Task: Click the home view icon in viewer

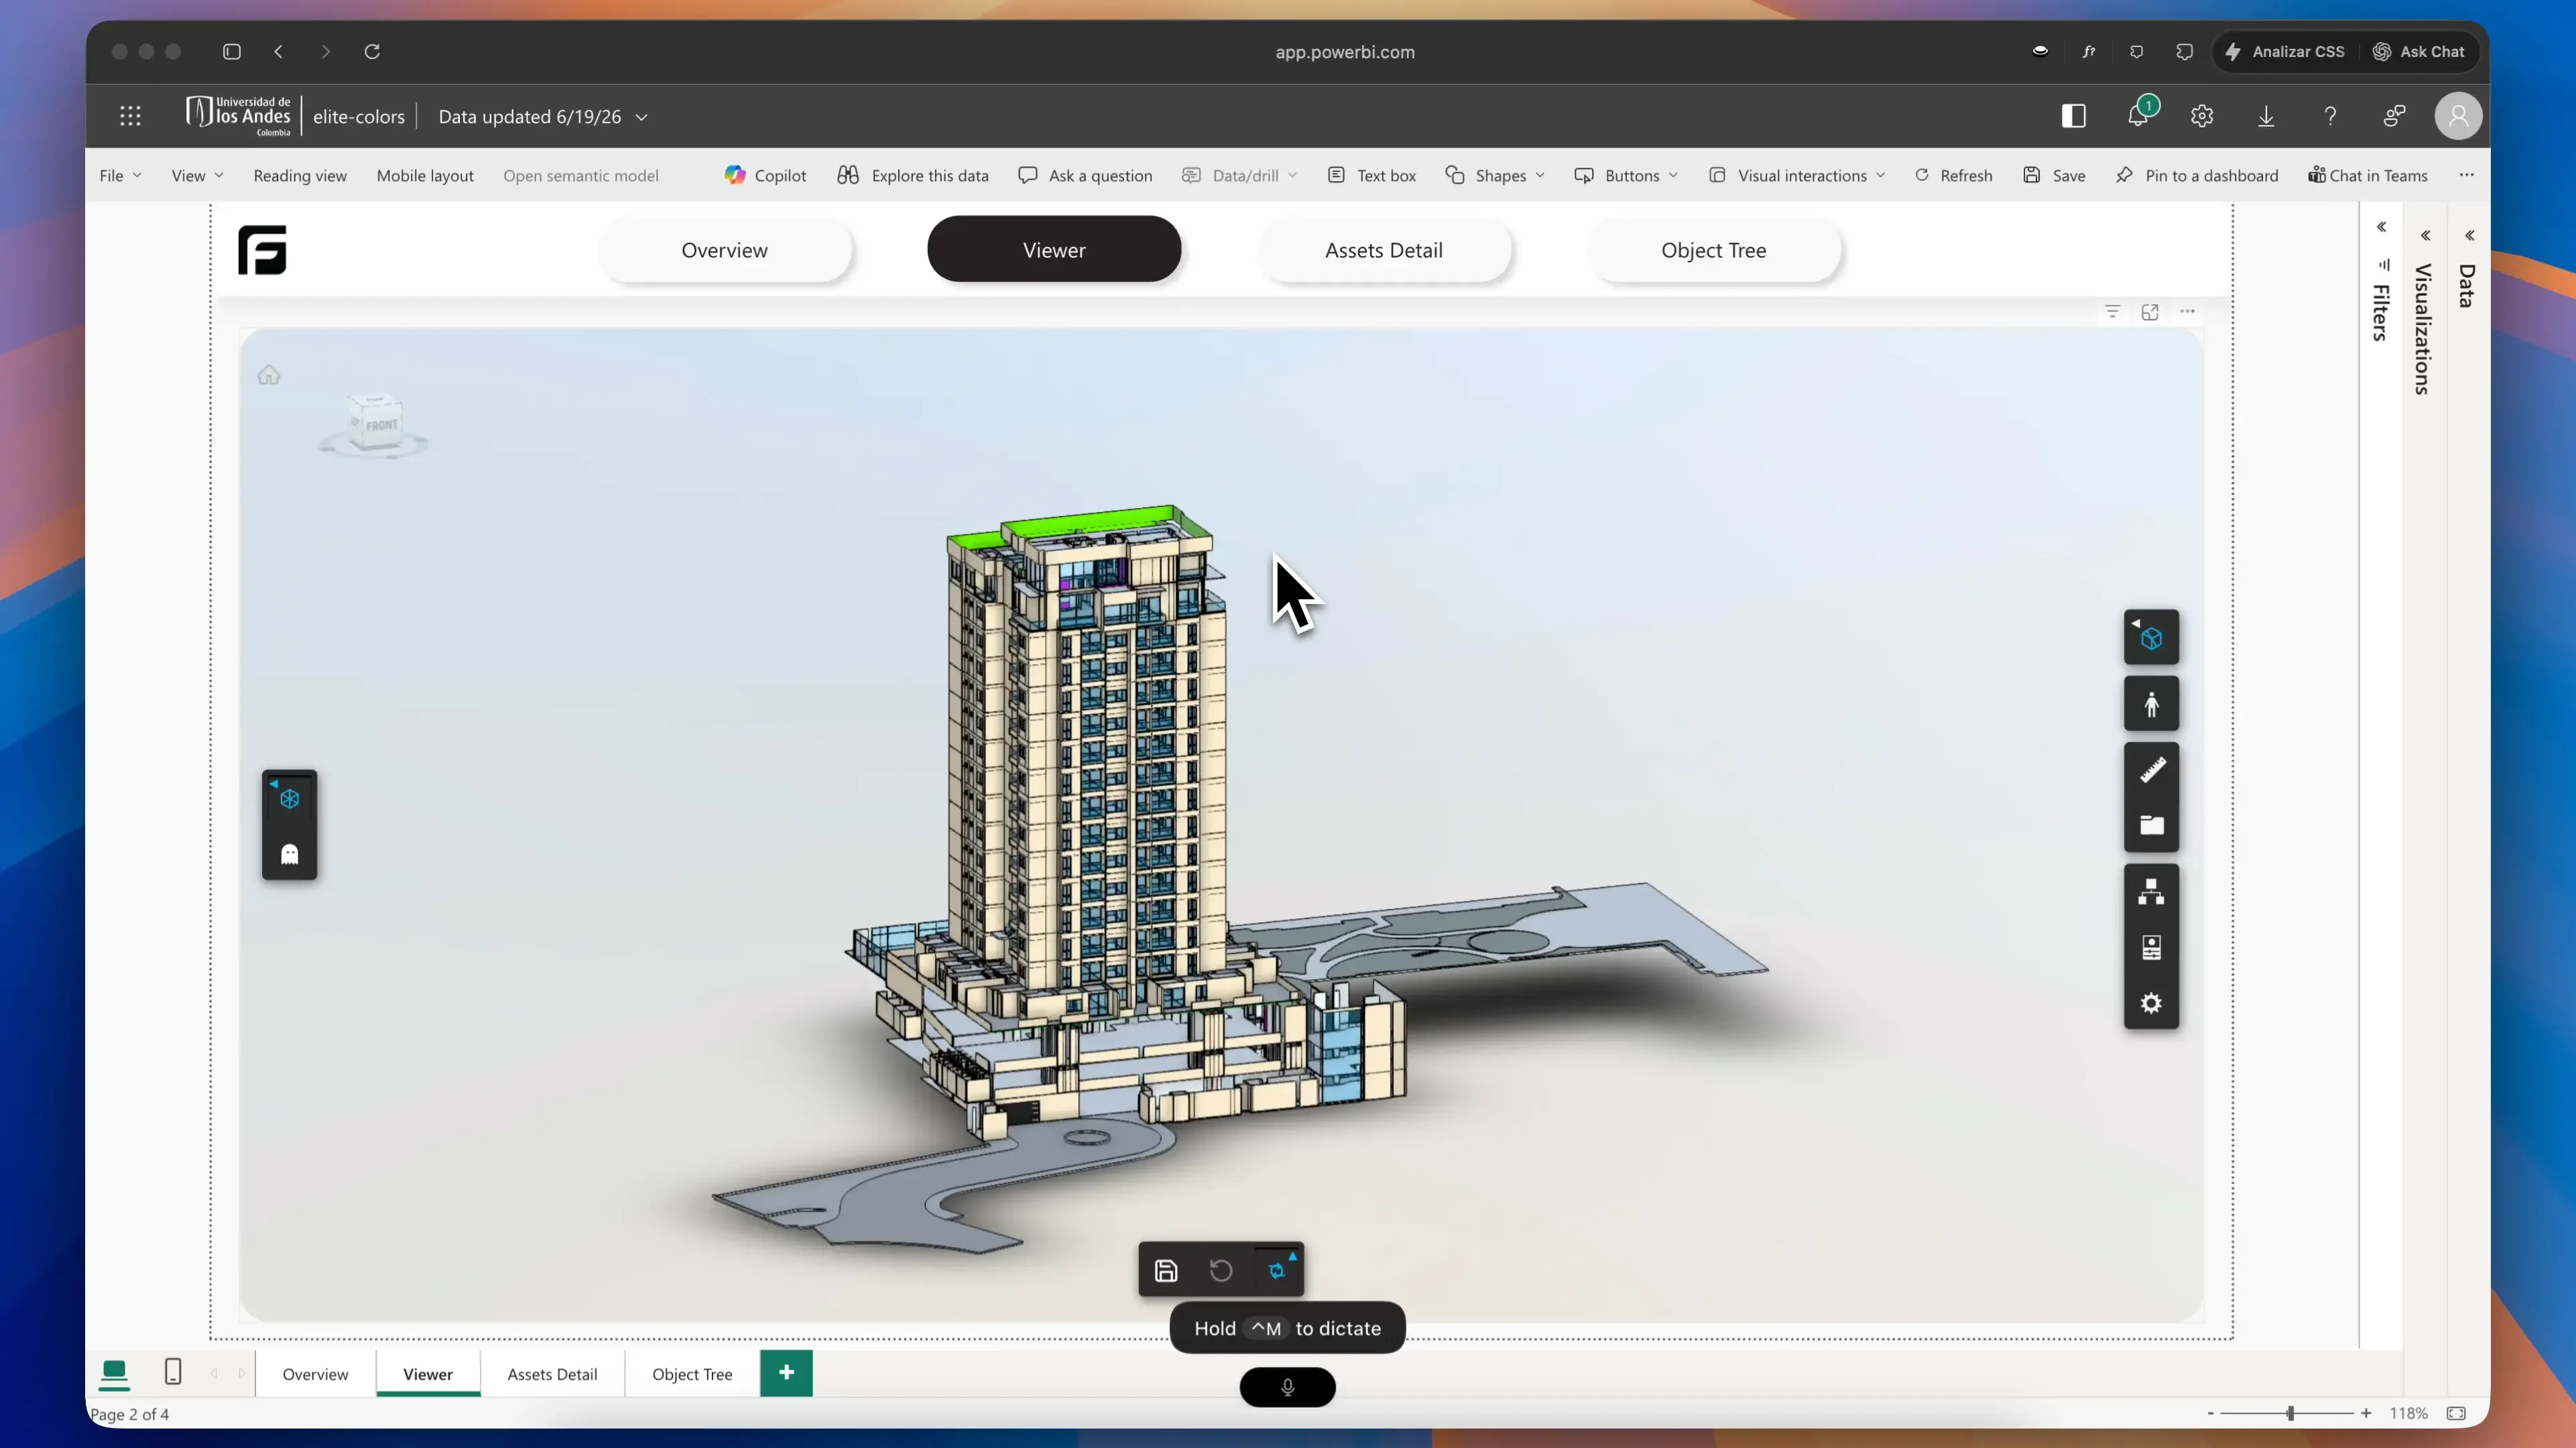Action: [x=269, y=376]
